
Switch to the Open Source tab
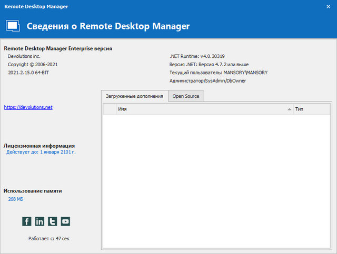click(x=185, y=96)
